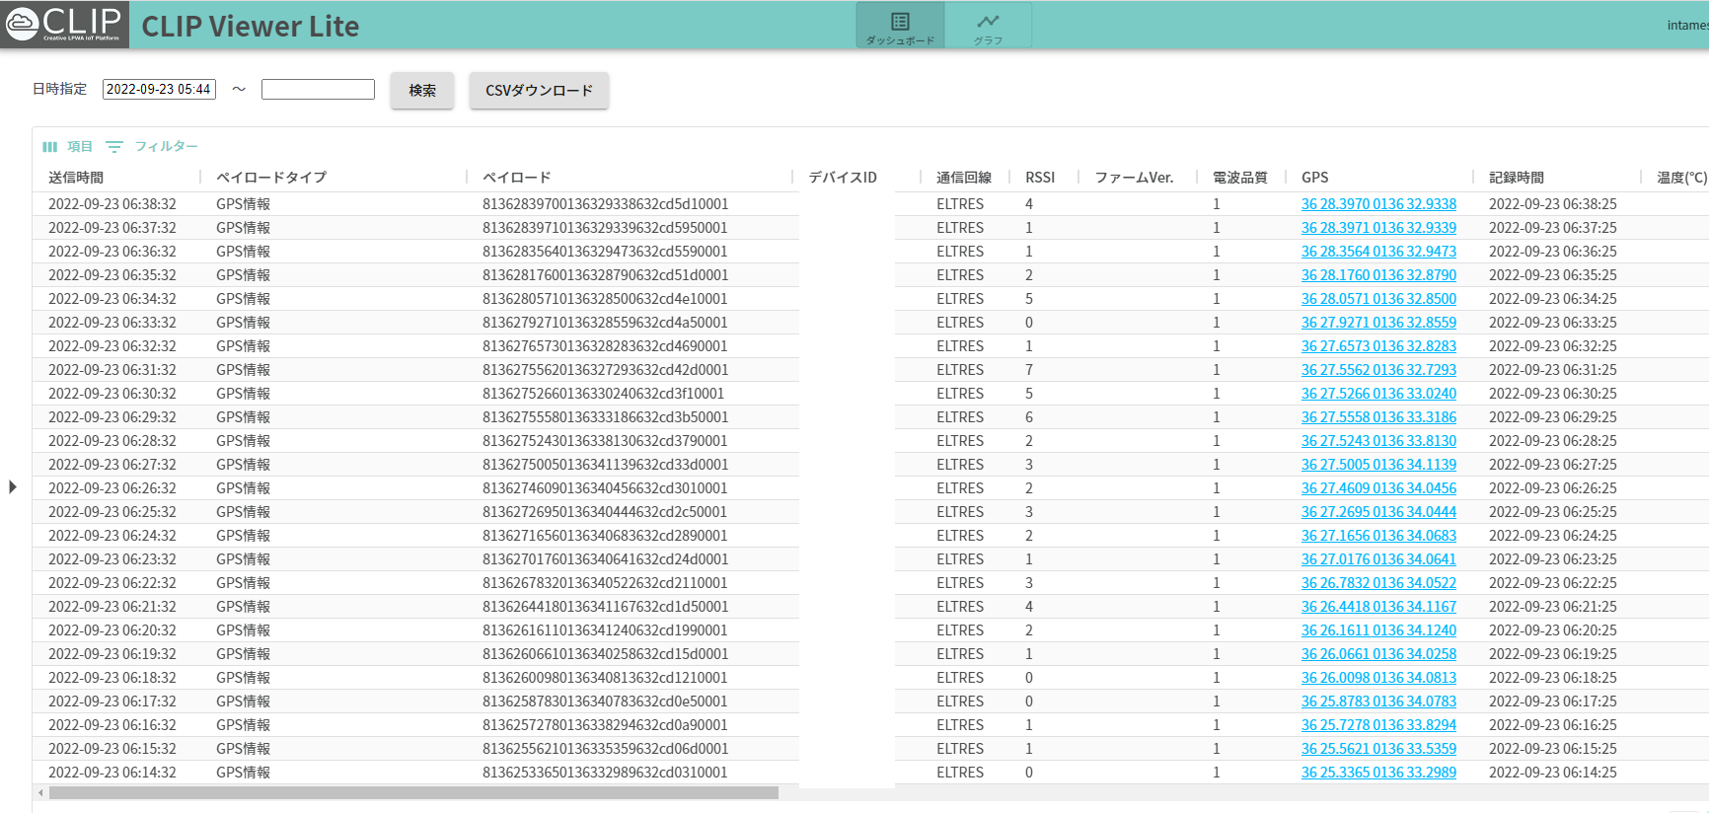Open GPS link 36 25.3365 0136 33.2989
The height and width of the screenshot is (813, 1709).
[1377, 773]
